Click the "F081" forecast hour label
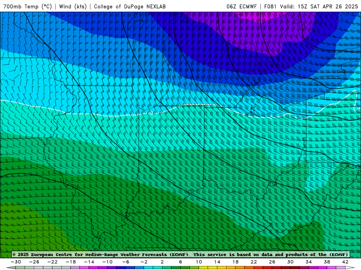 pos(271,6)
